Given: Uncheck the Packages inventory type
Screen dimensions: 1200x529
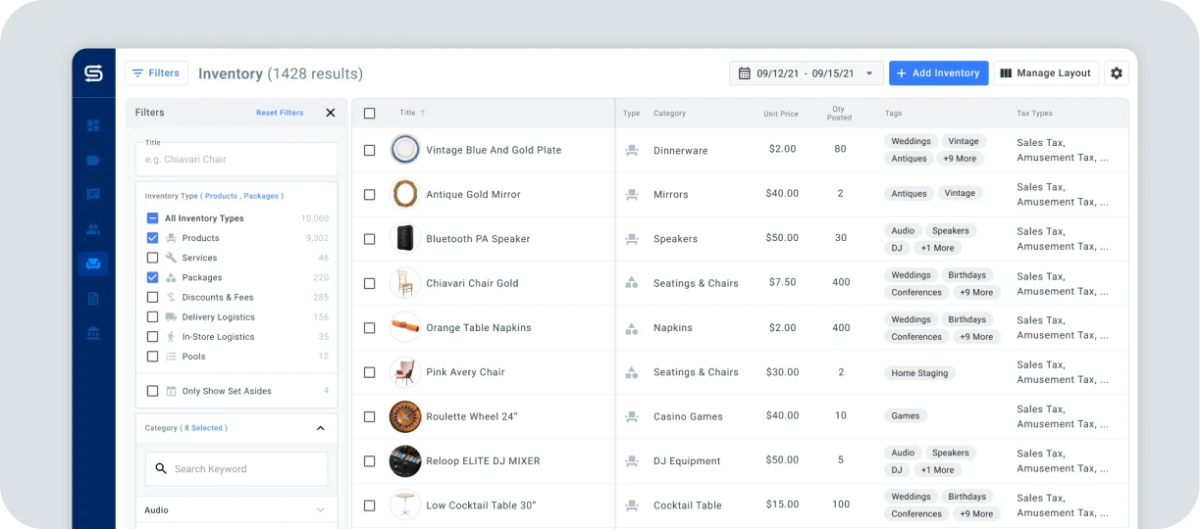Looking at the screenshot, I should 152,277.
